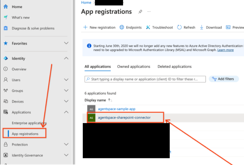Click the New registration plus icon

85,27
